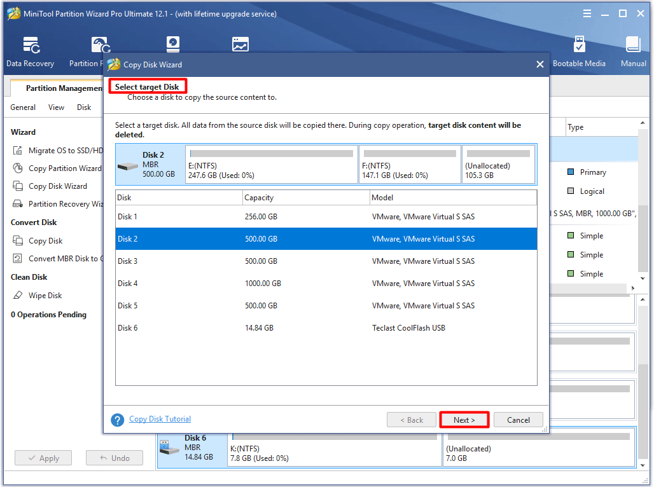Click Partition Recovery Wizard sidebar icon
654x487 pixels.
(x=18, y=204)
